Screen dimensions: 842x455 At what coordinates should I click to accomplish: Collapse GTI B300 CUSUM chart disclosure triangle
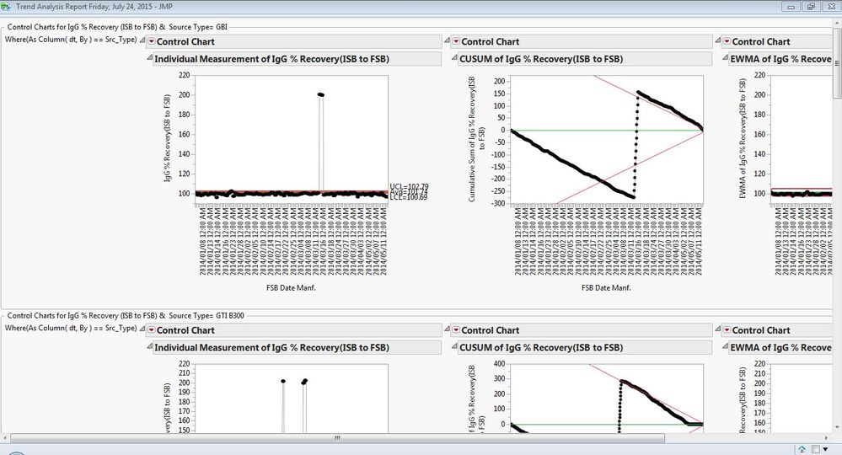point(454,346)
